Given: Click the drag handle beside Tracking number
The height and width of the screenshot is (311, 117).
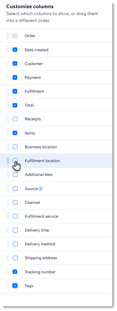Looking at the screenshot, I should pos(8,272).
